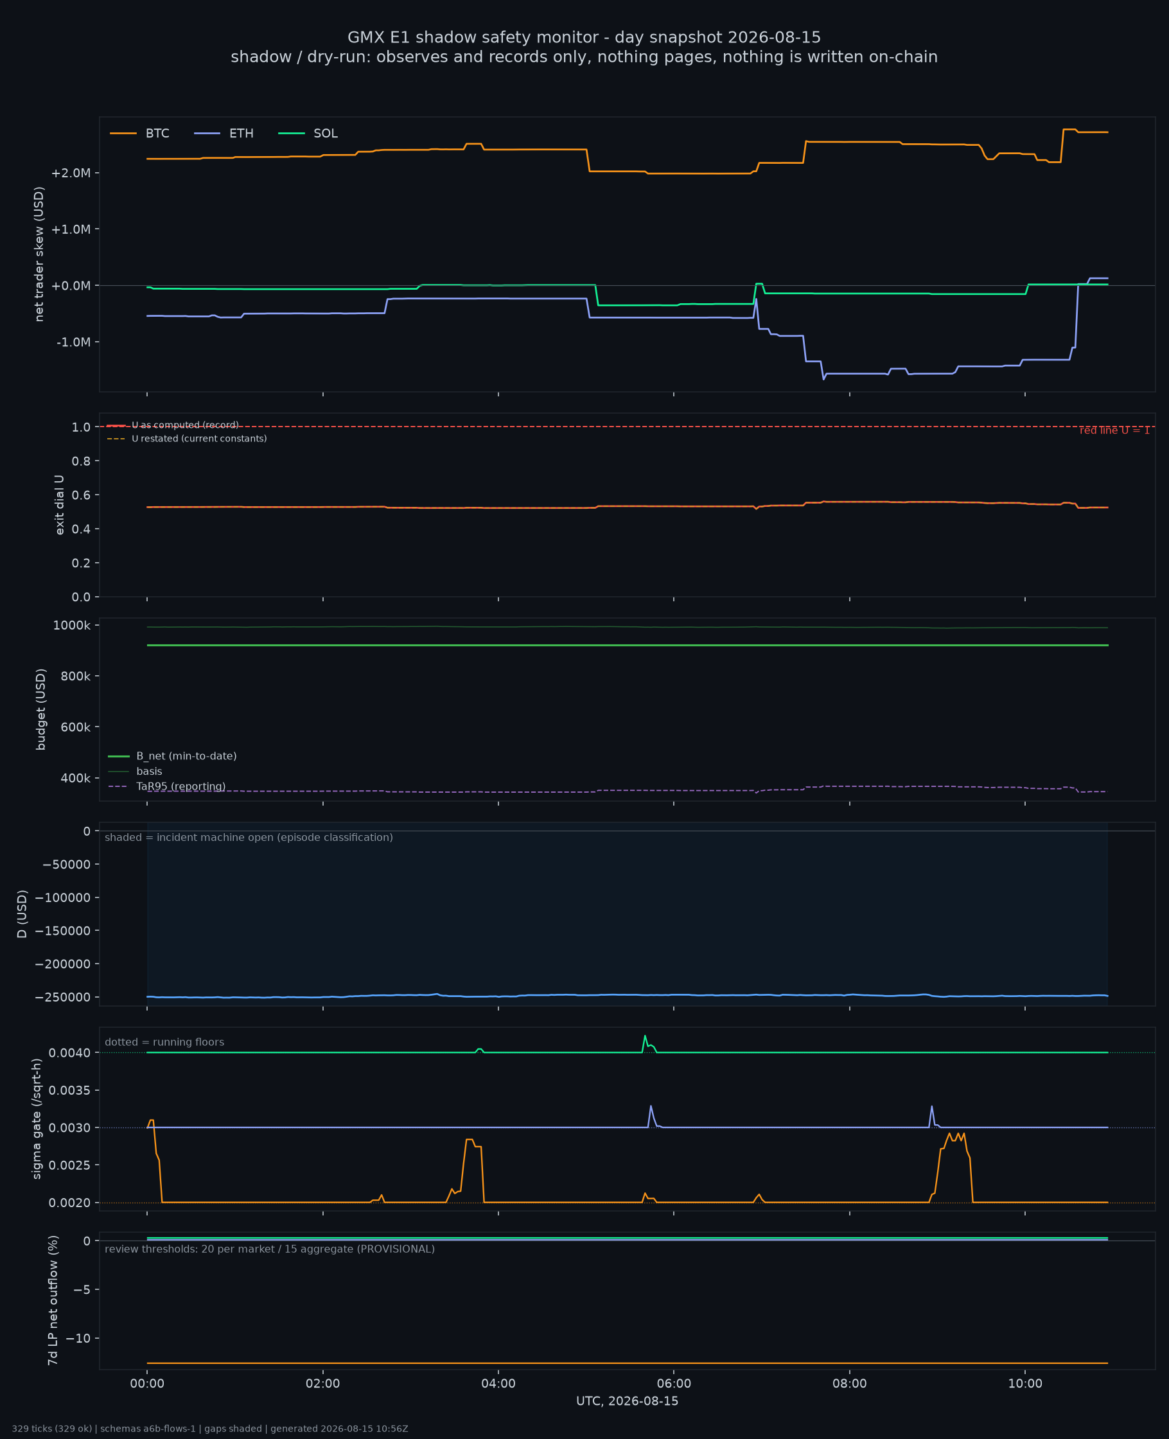Screen dimensions: 1169x1439
Task: Select the "net trader skew (USD)" axis label
Action: pyautogui.click(x=39, y=254)
